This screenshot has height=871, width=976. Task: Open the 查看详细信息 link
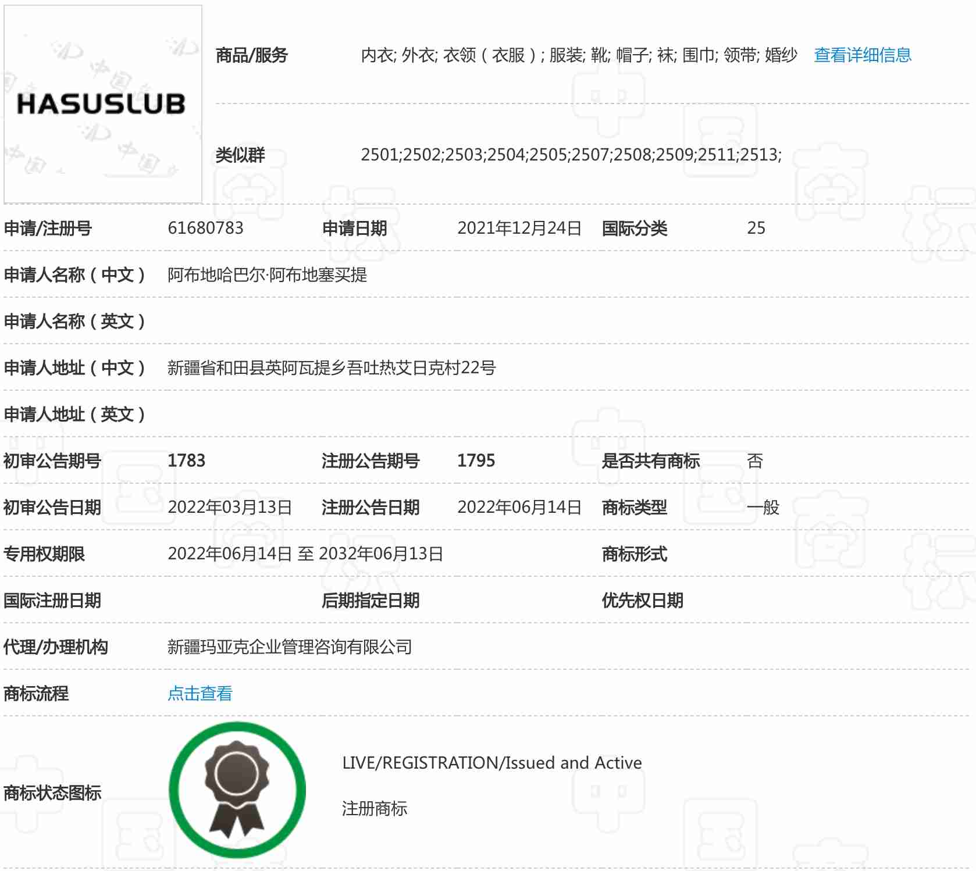(862, 55)
